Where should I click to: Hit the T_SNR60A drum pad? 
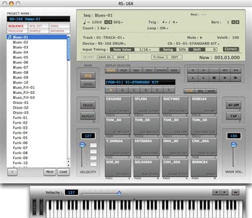(118, 147)
